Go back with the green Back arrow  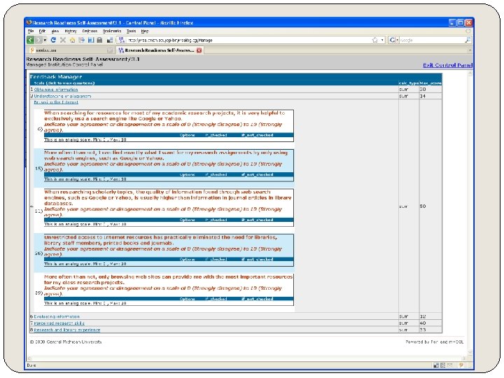click(x=30, y=40)
